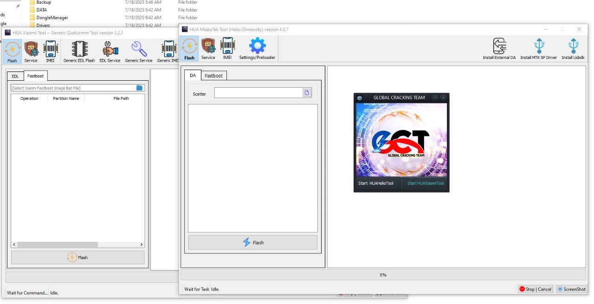Image resolution: width=594 pixels, height=304 pixels.
Task: Switch to DA tab in MediaTek Tool
Action: (193, 75)
